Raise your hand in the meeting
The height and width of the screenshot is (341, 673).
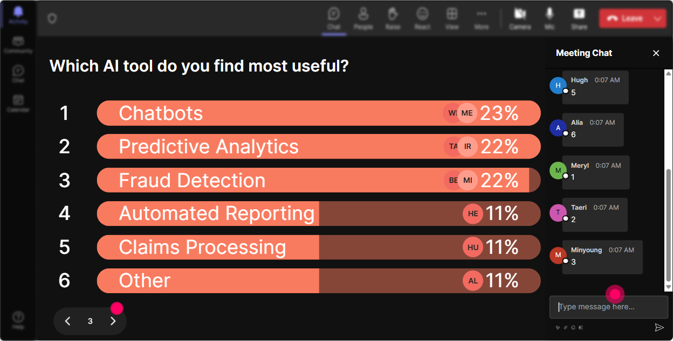[x=393, y=18]
